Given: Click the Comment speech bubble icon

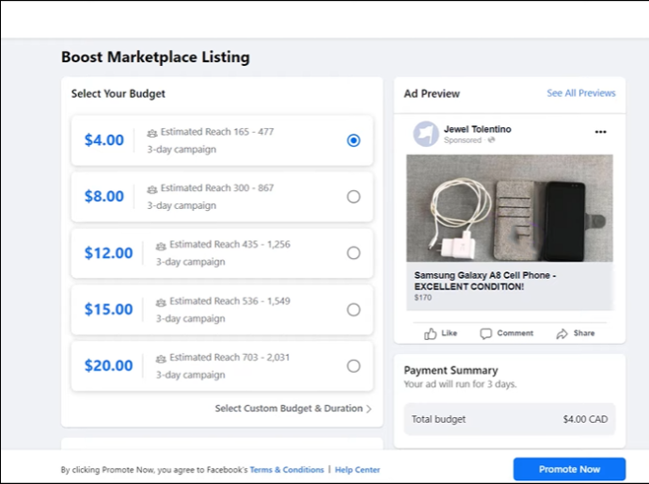Looking at the screenshot, I should [x=486, y=333].
